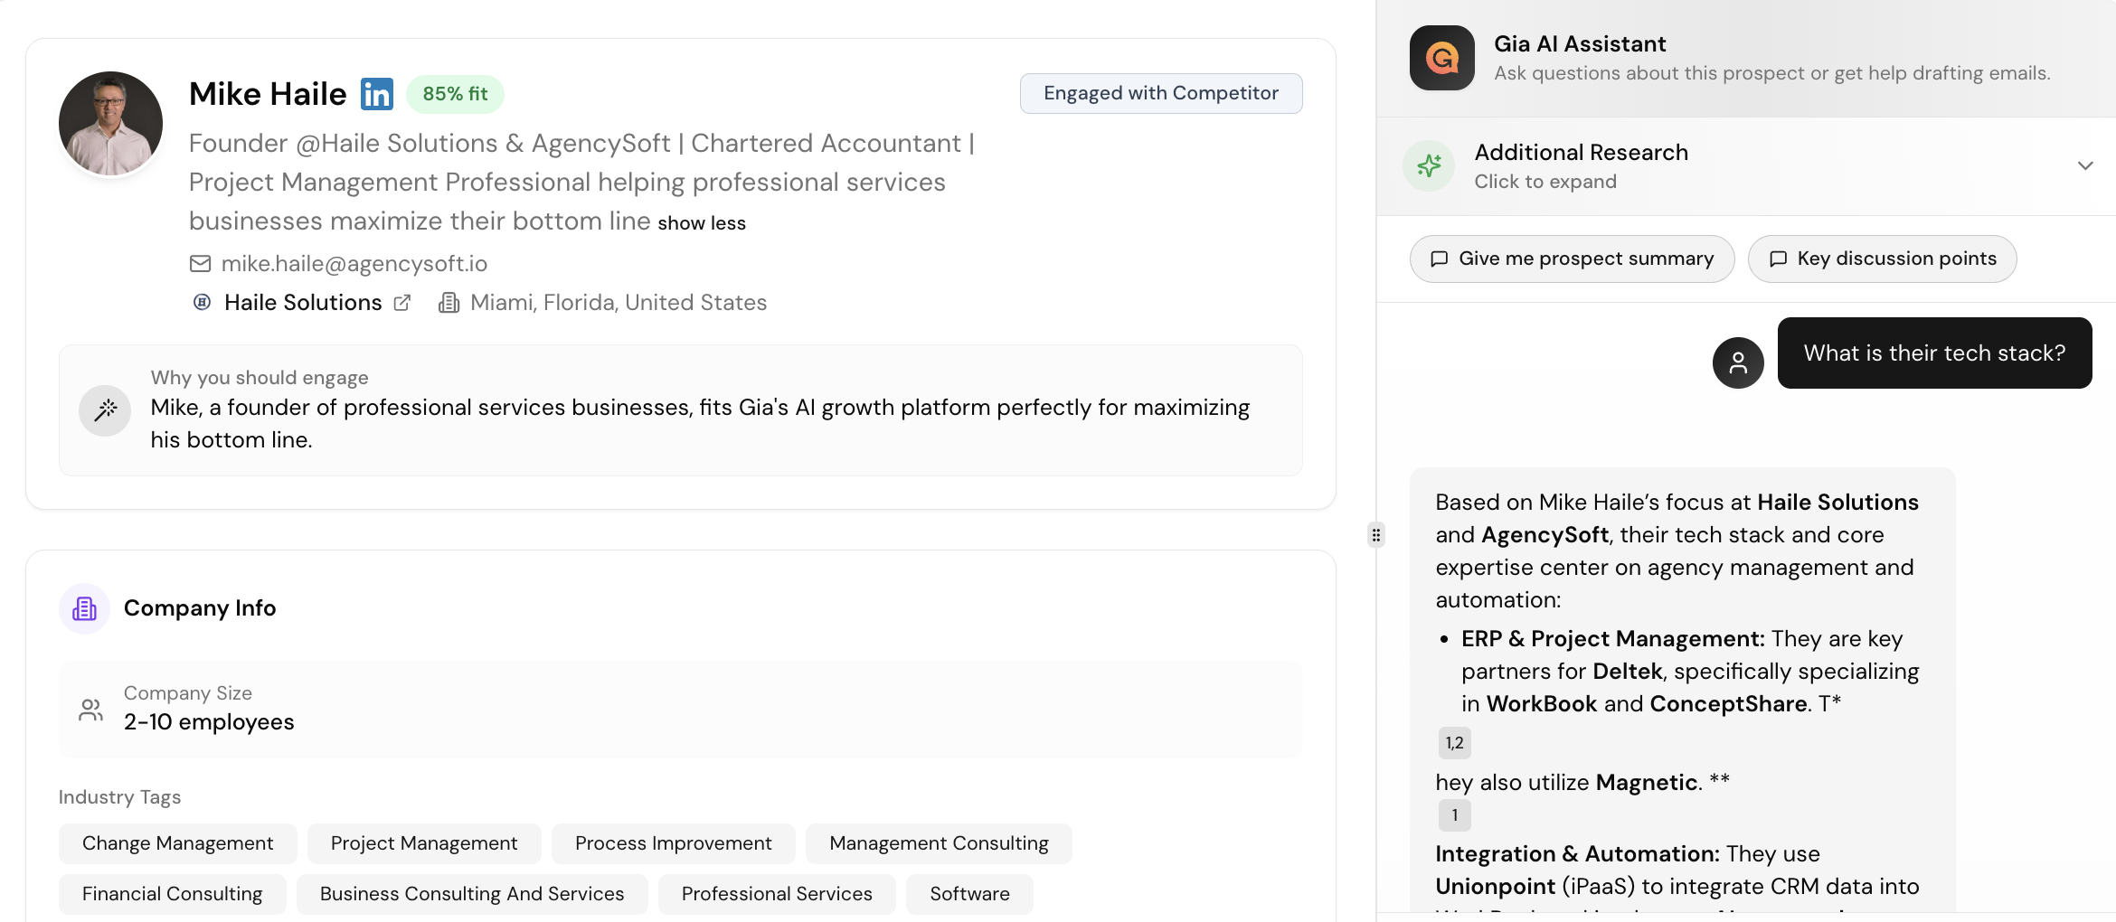Image resolution: width=2116 pixels, height=922 pixels.
Task: Collapse the headline via show less
Action: coord(701,222)
